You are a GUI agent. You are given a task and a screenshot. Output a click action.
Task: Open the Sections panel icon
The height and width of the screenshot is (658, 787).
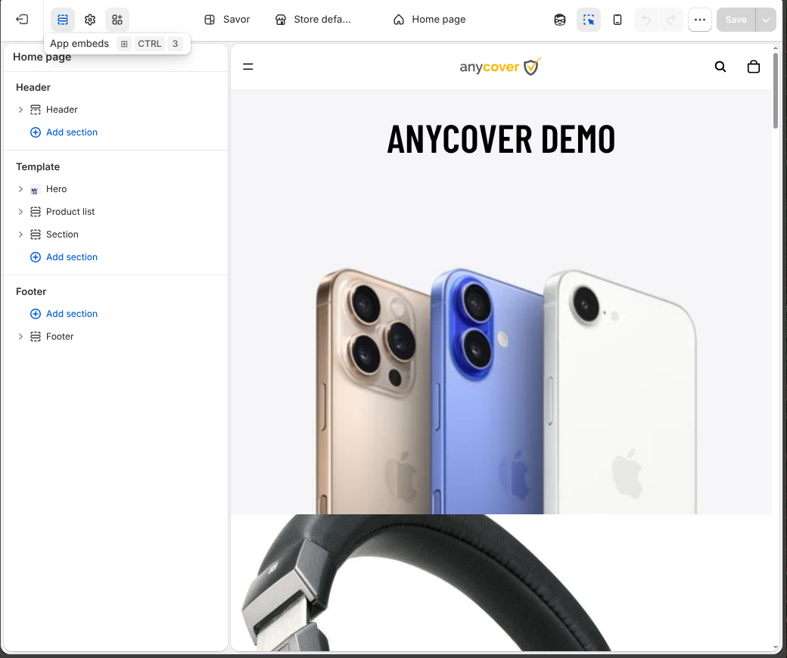coord(63,20)
